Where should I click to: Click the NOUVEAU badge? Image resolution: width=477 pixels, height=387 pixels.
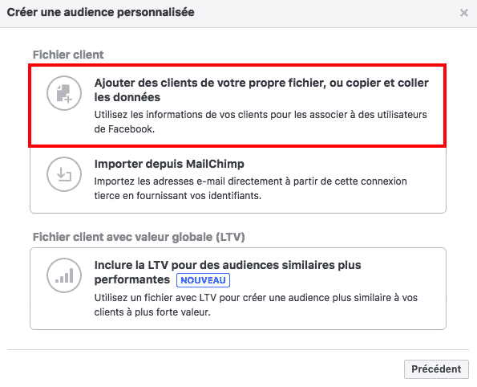pyautogui.click(x=203, y=280)
